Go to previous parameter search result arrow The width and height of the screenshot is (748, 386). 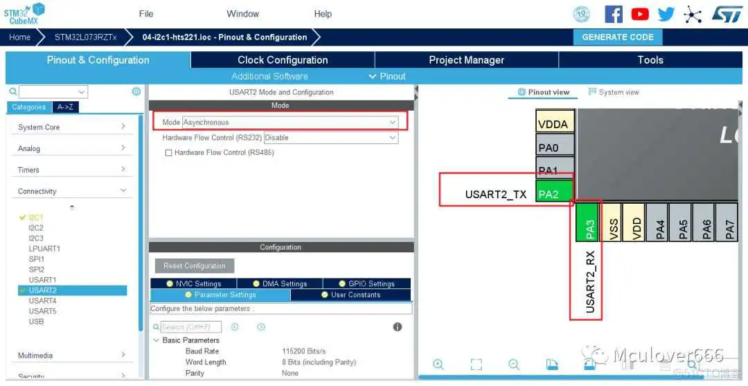tap(235, 326)
